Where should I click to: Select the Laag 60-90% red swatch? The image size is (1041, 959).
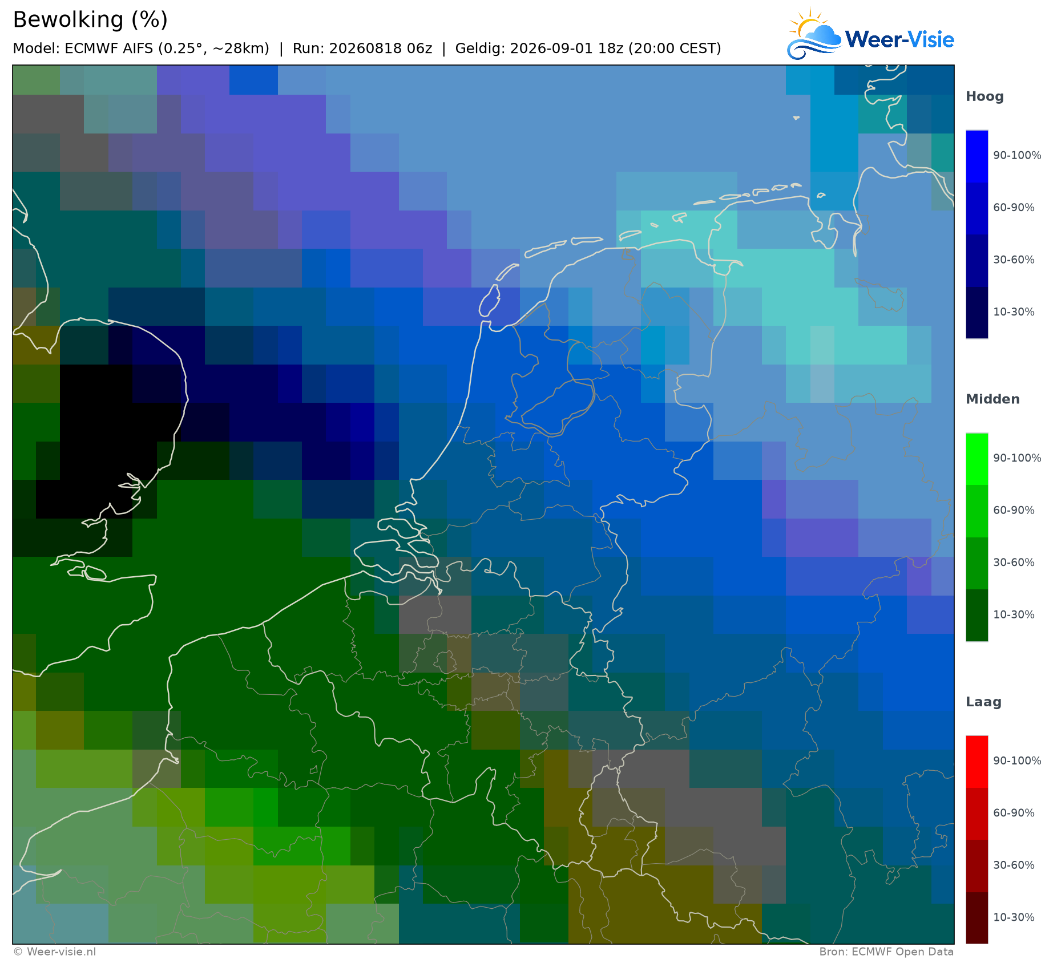pos(977,814)
